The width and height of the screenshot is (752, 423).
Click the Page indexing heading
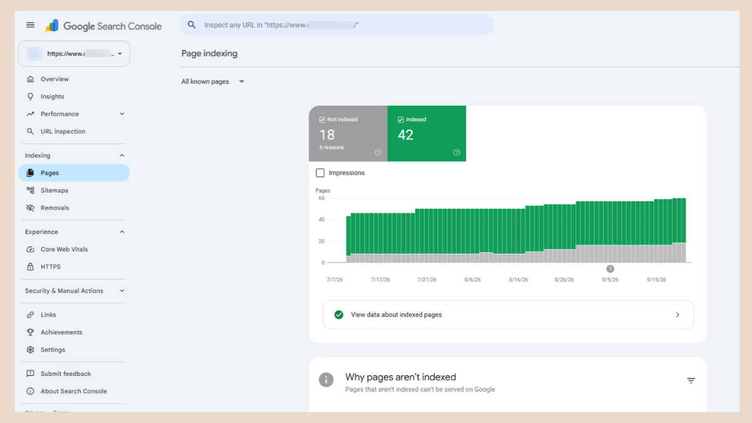[209, 53]
